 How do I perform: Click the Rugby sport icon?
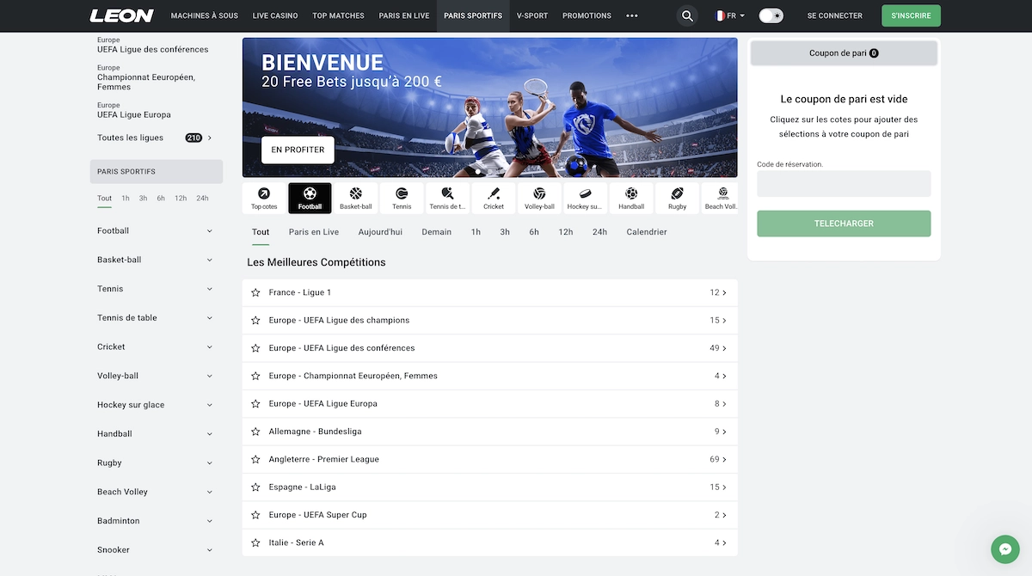tap(678, 197)
